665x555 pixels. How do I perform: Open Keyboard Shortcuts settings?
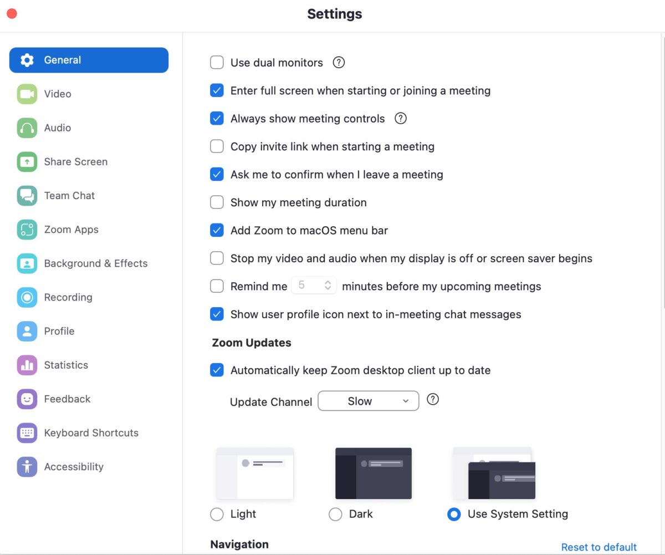click(x=89, y=432)
